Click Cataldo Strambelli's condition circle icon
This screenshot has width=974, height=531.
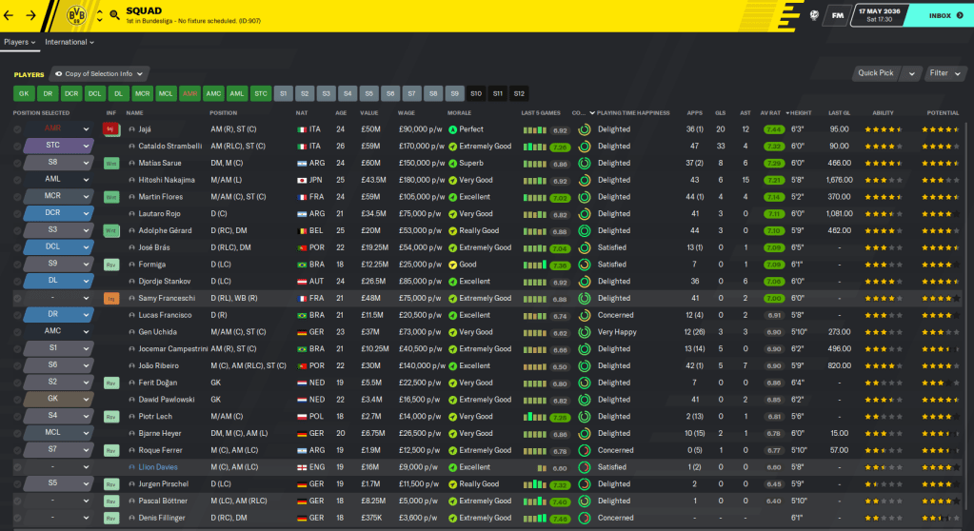coord(584,147)
